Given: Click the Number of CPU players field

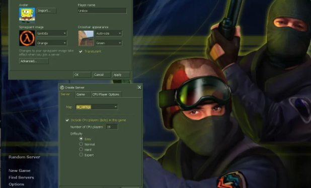Looking at the screenshot, I should (x=112, y=127).
